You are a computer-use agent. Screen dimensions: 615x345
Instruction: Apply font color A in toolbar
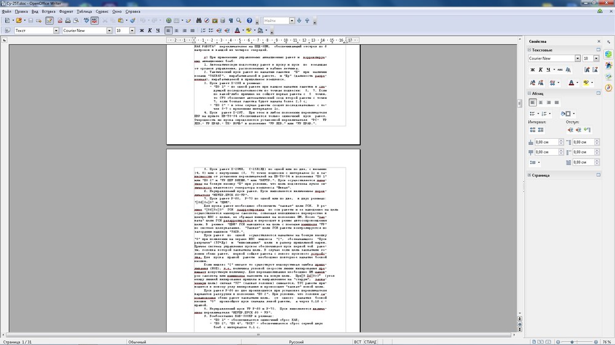pos(237,31)
